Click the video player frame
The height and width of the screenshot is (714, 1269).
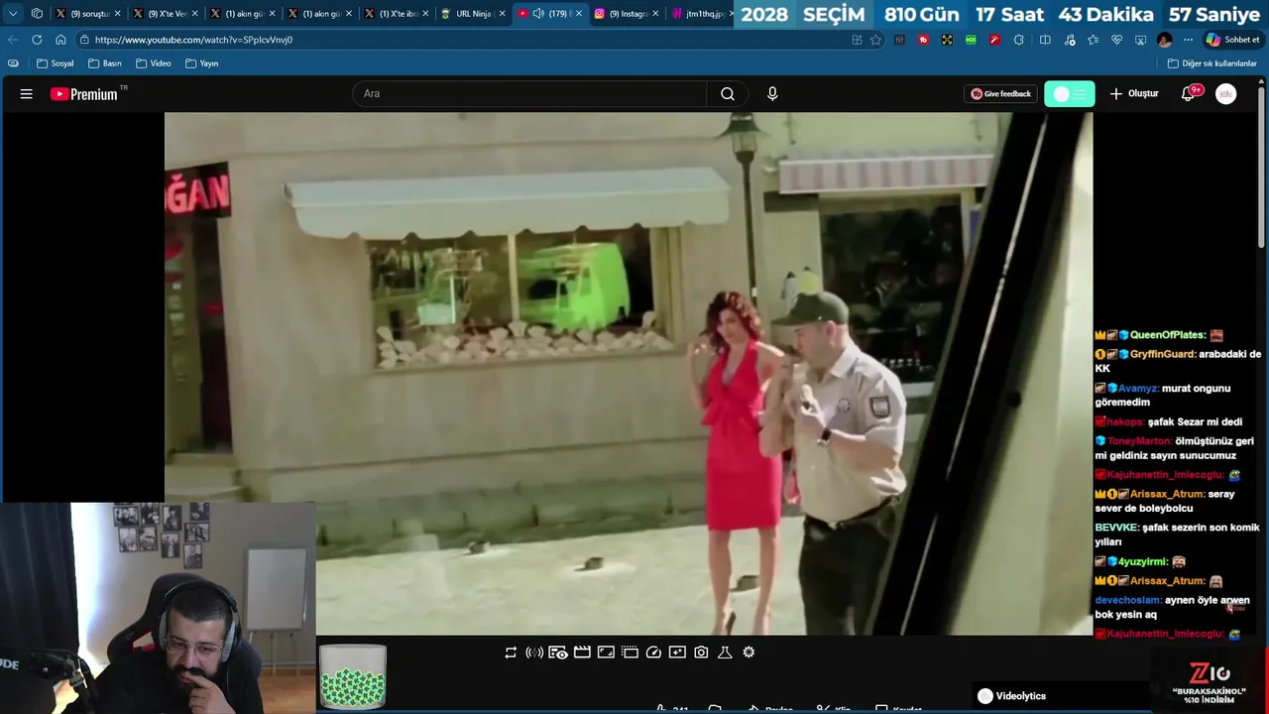(x=629, y=373)
